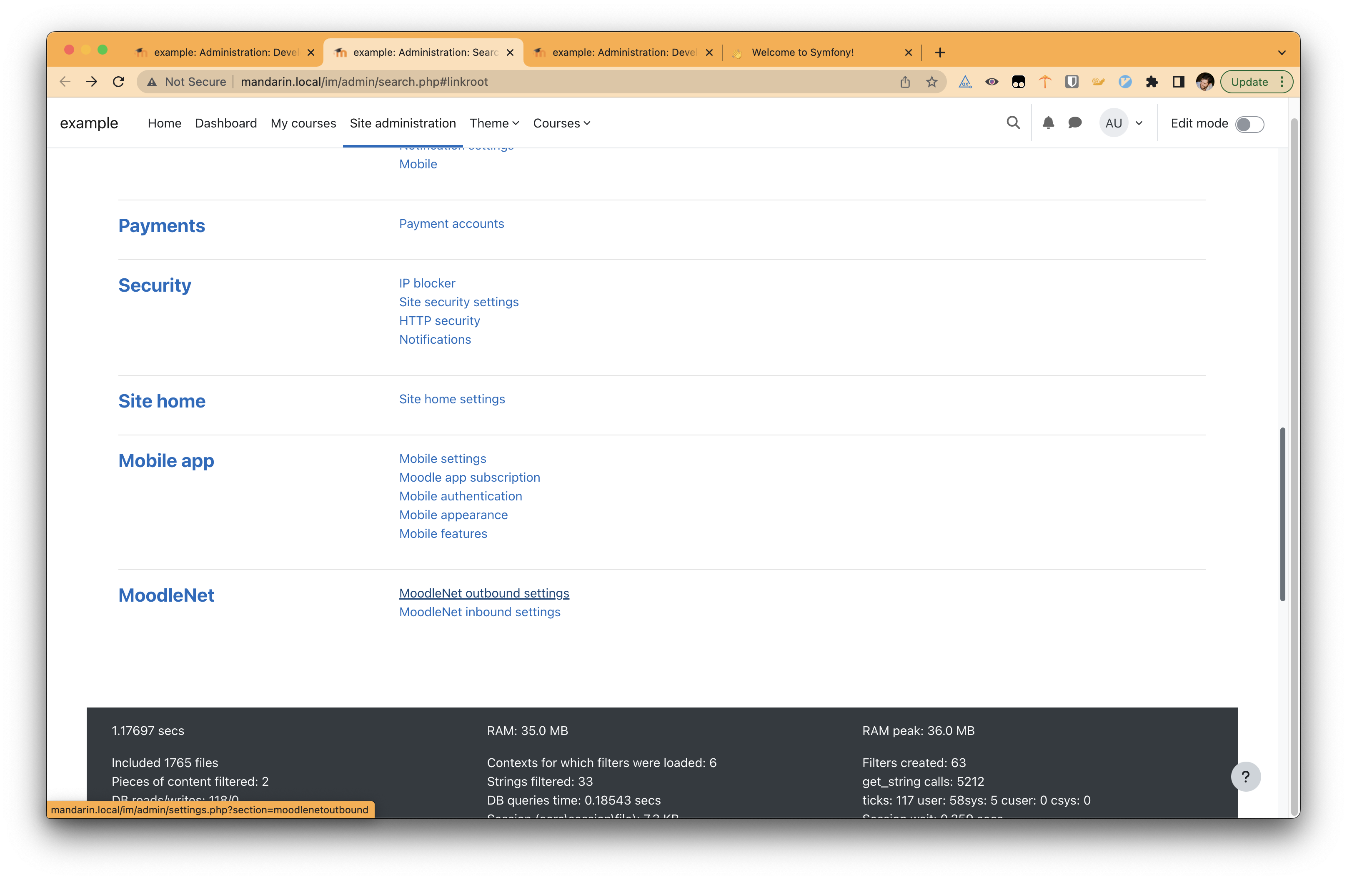Open MoodleNet inbound settings link
The height and width of the screenshot is (880, 1347).
(479, 612)
